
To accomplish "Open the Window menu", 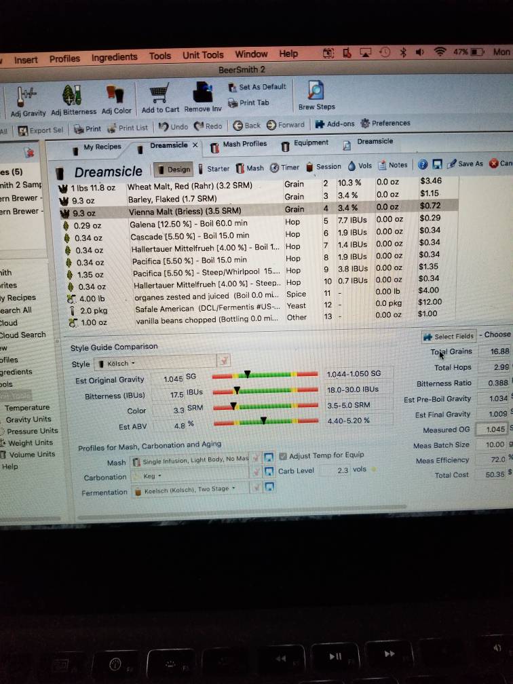I will [251, 54].
